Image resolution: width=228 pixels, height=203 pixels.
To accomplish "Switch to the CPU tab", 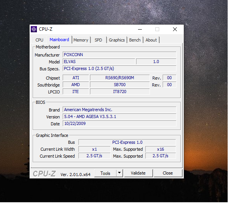I will [x=39, y=40].
